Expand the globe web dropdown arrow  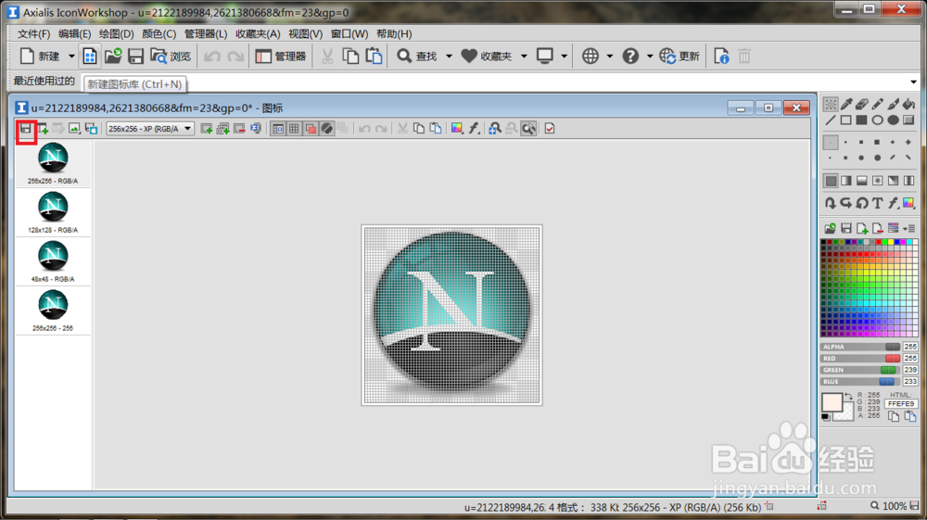(x=609, y=57)
